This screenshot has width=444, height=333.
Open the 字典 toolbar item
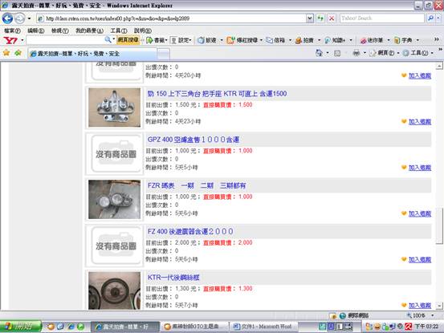(403, 40)
